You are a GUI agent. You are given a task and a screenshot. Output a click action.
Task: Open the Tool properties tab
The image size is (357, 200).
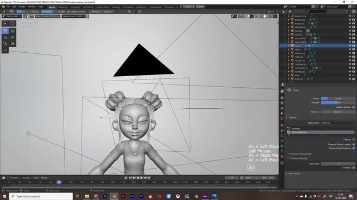(x=282, y=91)
